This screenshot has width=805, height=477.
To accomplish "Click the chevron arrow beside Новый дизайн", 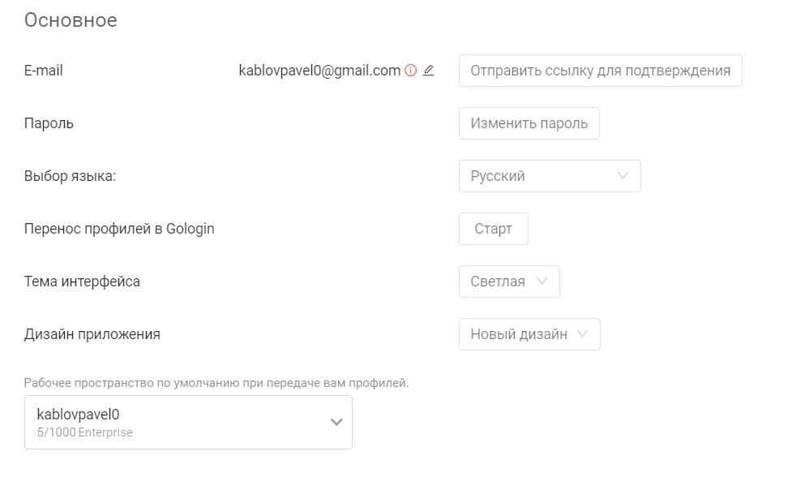I will [x=582, y=333].
